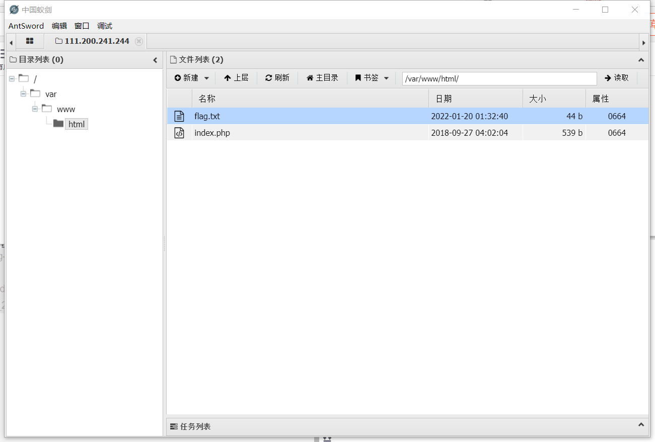655x442 pixels.
Task: Click the 任务列表 task list icon
Action: click(x=176, y=426)
